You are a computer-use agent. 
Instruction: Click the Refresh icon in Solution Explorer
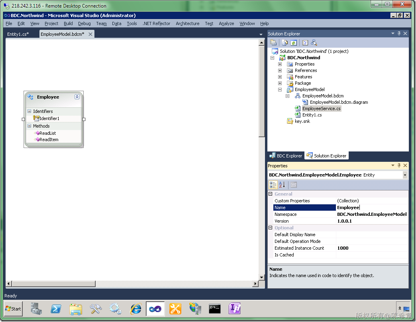pos(293,43)
